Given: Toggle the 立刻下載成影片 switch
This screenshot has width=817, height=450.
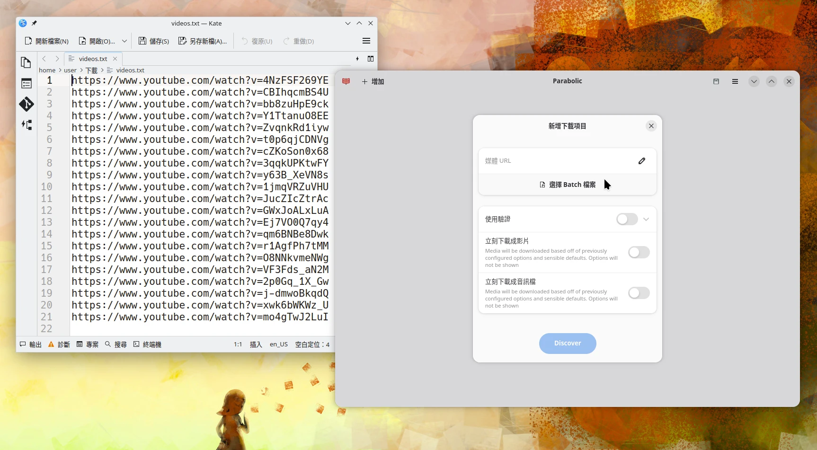Looking at the screenshot, I should coord(639,252).
